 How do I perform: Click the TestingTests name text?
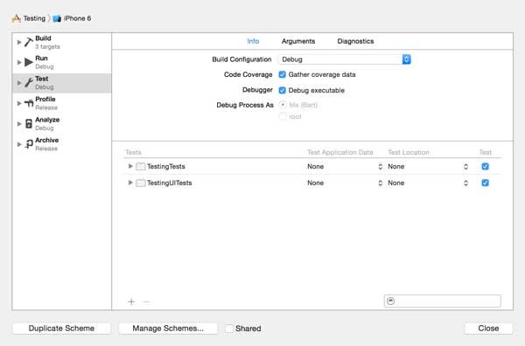click(166, 167)
